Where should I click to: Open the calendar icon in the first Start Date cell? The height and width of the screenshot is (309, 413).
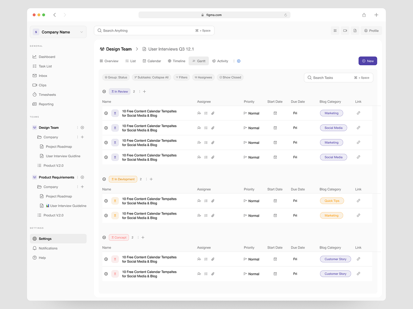(275, 113)
